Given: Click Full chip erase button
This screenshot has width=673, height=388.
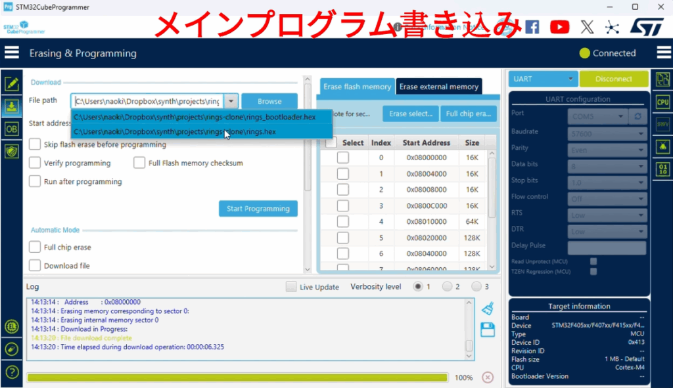Looking at the screenshot, I should [468, 114].
